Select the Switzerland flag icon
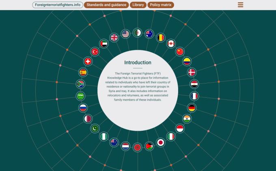Viewport: 276px width, 171px height. [x=88, y=61]
